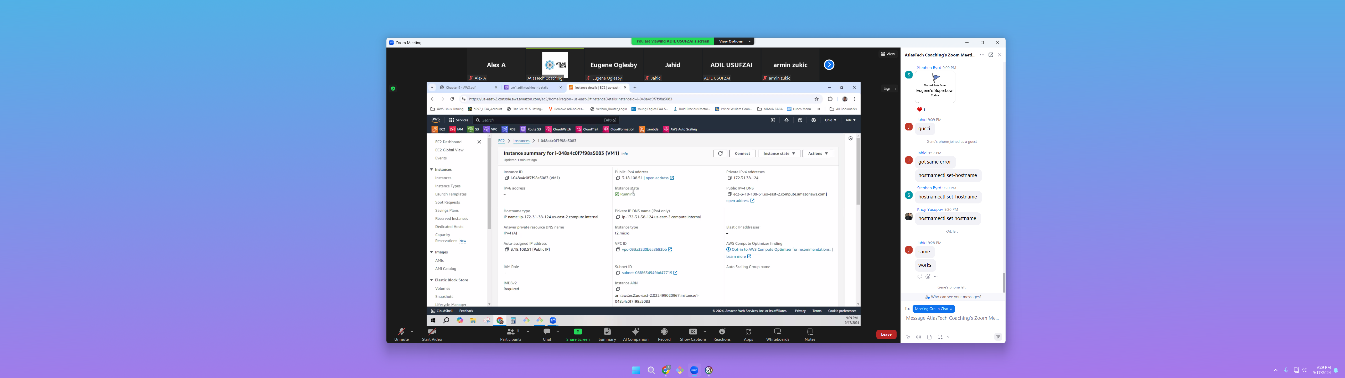Image resolution: width=1345 pixels, height=378 pixels.
Task: Show next participants with blue arrow
Action: click(x=829, y=65)
